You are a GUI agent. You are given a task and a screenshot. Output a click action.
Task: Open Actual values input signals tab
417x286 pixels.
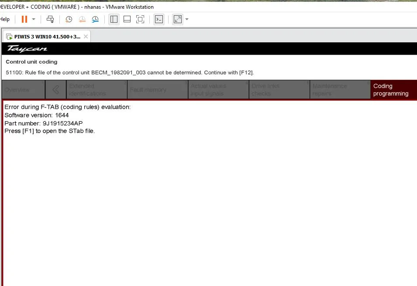pyautogui.click(x=219, y=90)
